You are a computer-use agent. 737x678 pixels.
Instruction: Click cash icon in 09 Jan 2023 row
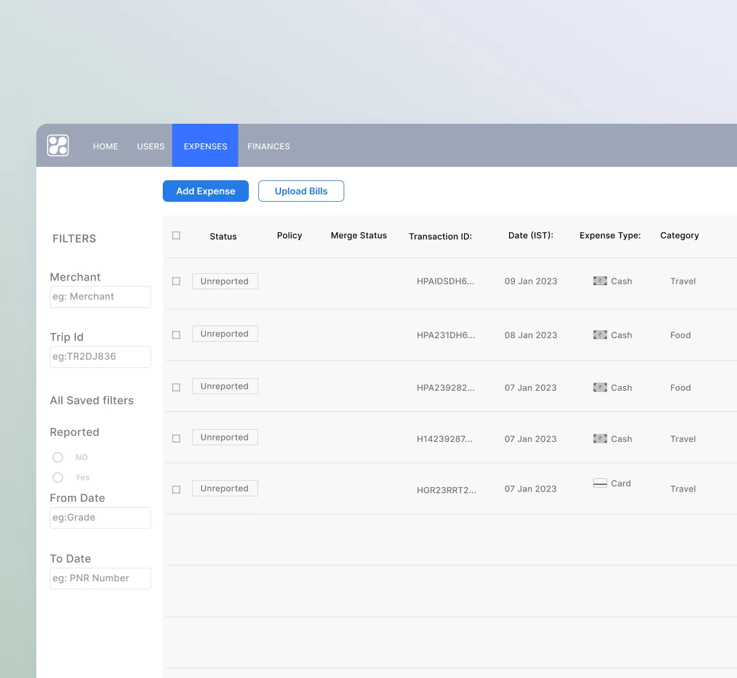[x=600, y=281]
